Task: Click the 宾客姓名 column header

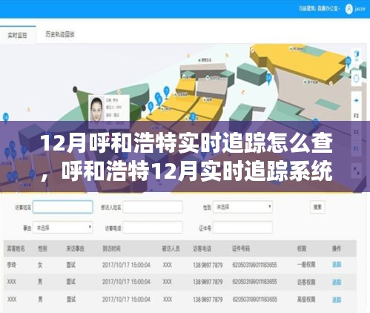Action: point(16,248)
